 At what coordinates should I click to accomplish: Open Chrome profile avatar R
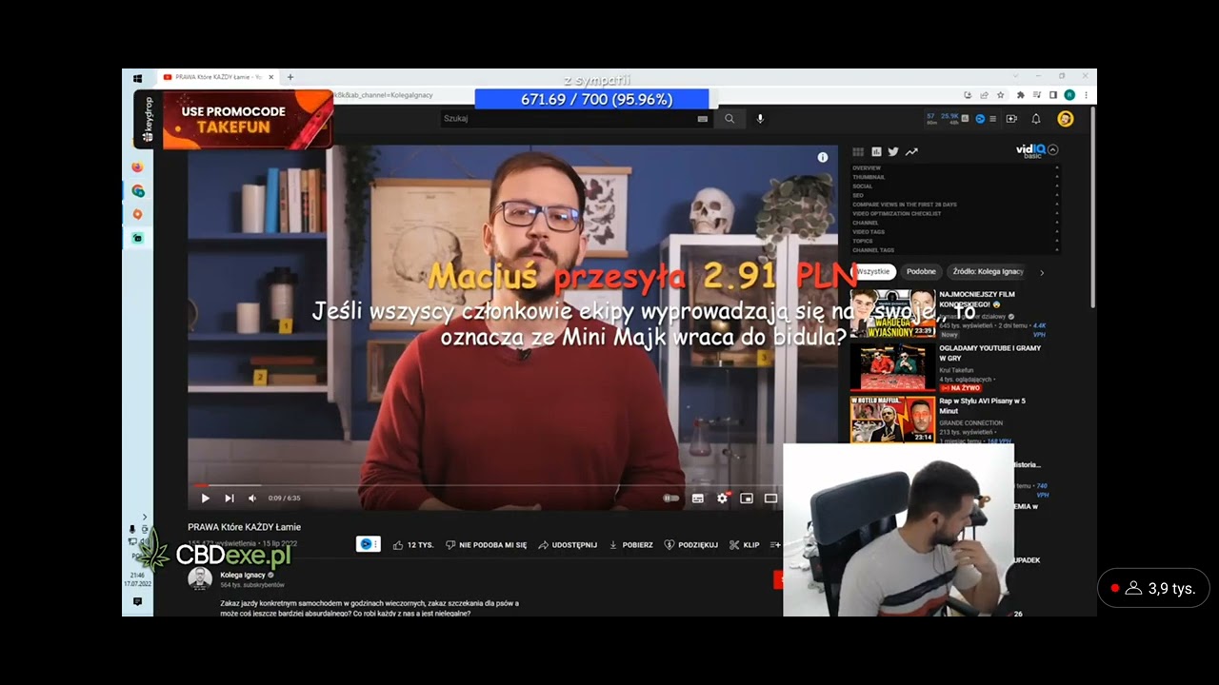click(x=1069, y=95)
